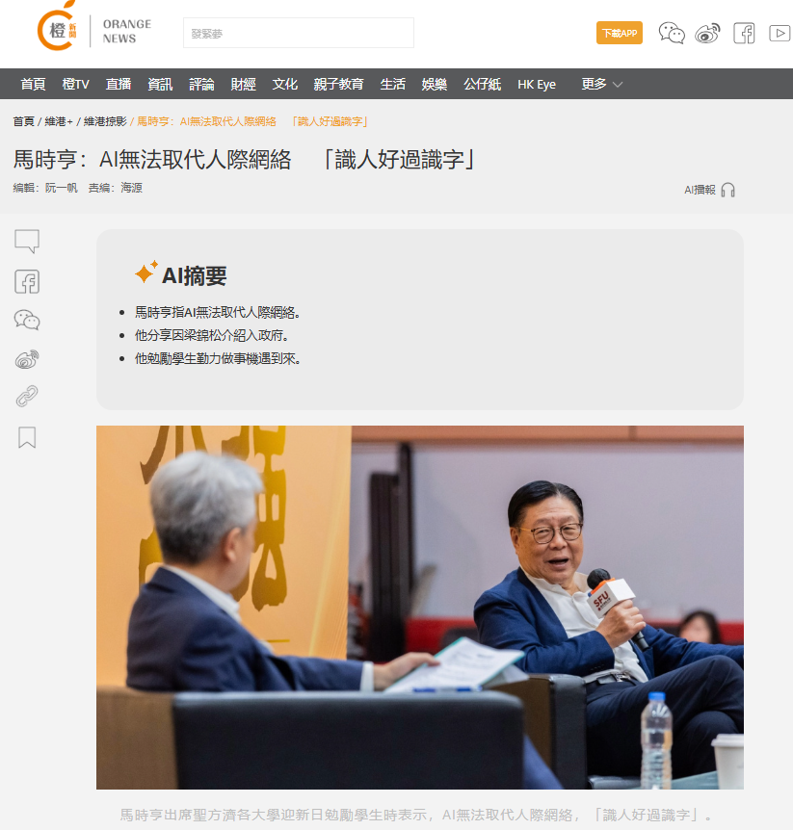The width and height of the screenshot is (793, 830).
Task: Open the article photo of speaker
Action: coord(420,608)
